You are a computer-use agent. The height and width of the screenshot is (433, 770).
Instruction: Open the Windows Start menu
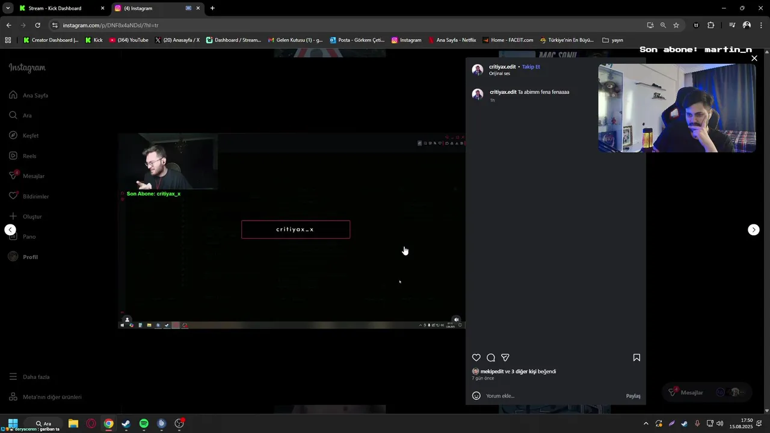point(13,423)
